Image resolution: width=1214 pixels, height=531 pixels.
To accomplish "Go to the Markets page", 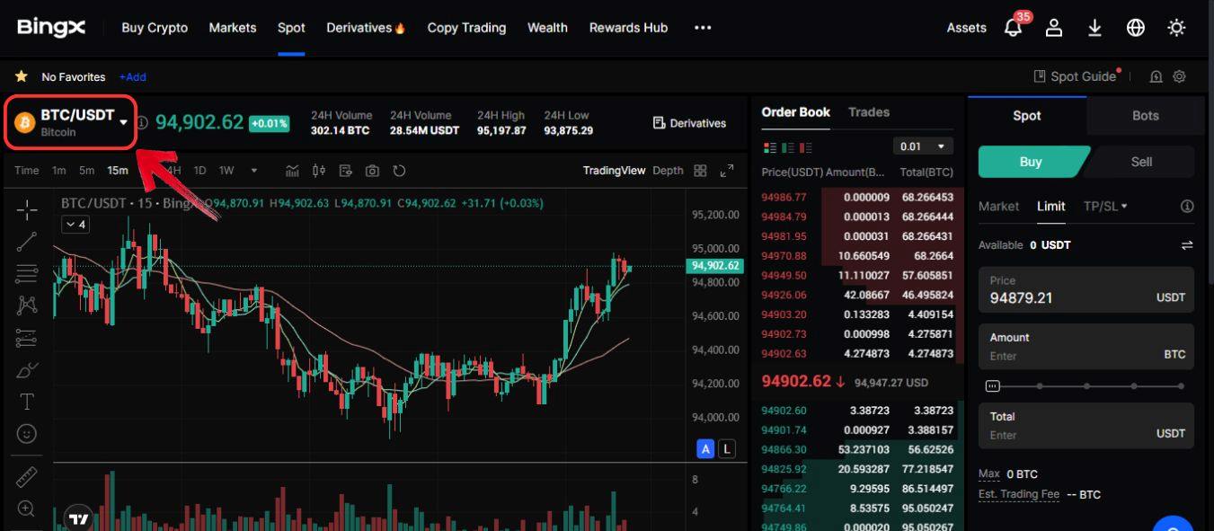I will click(233, 28).
